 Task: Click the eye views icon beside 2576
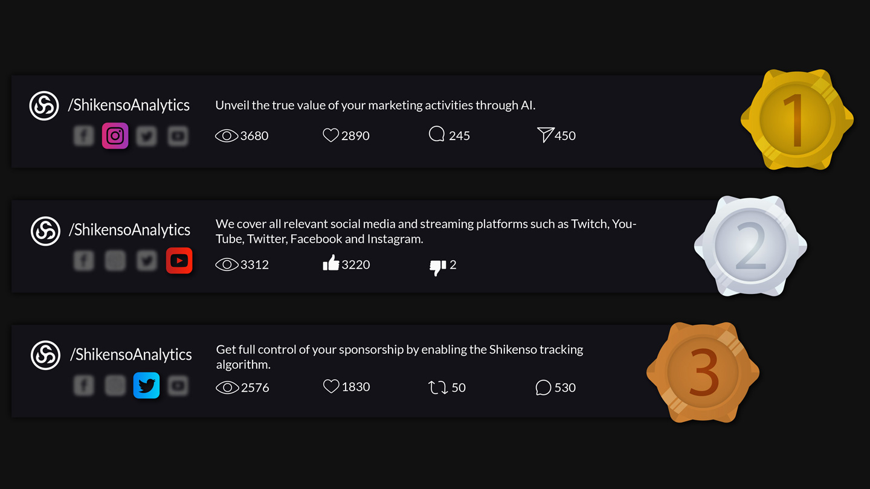[x=227, y=388]
